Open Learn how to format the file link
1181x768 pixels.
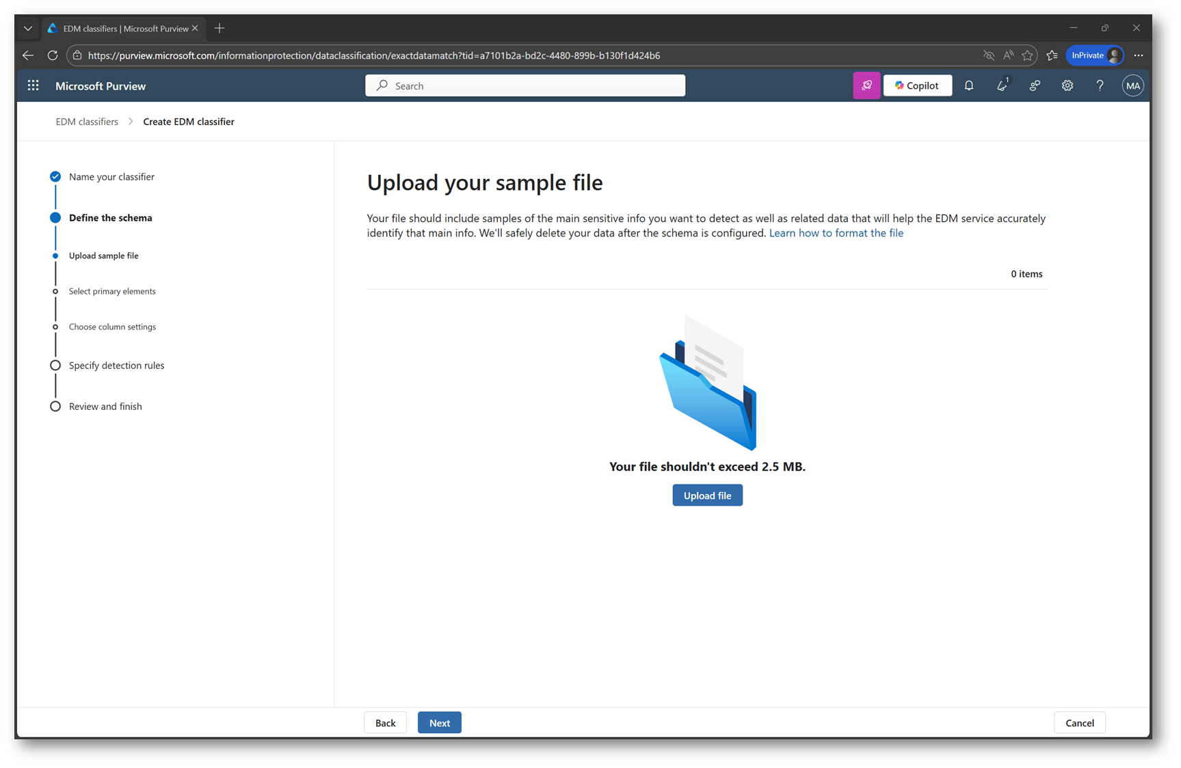pyautogui.click(x=836, y=233)
